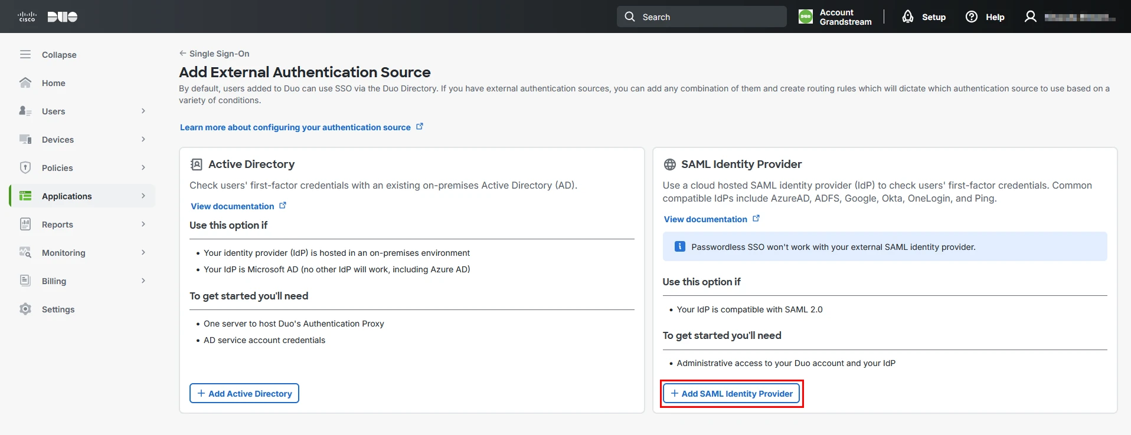
Task: Click the Home house icon
Action: tap(25, 83)
